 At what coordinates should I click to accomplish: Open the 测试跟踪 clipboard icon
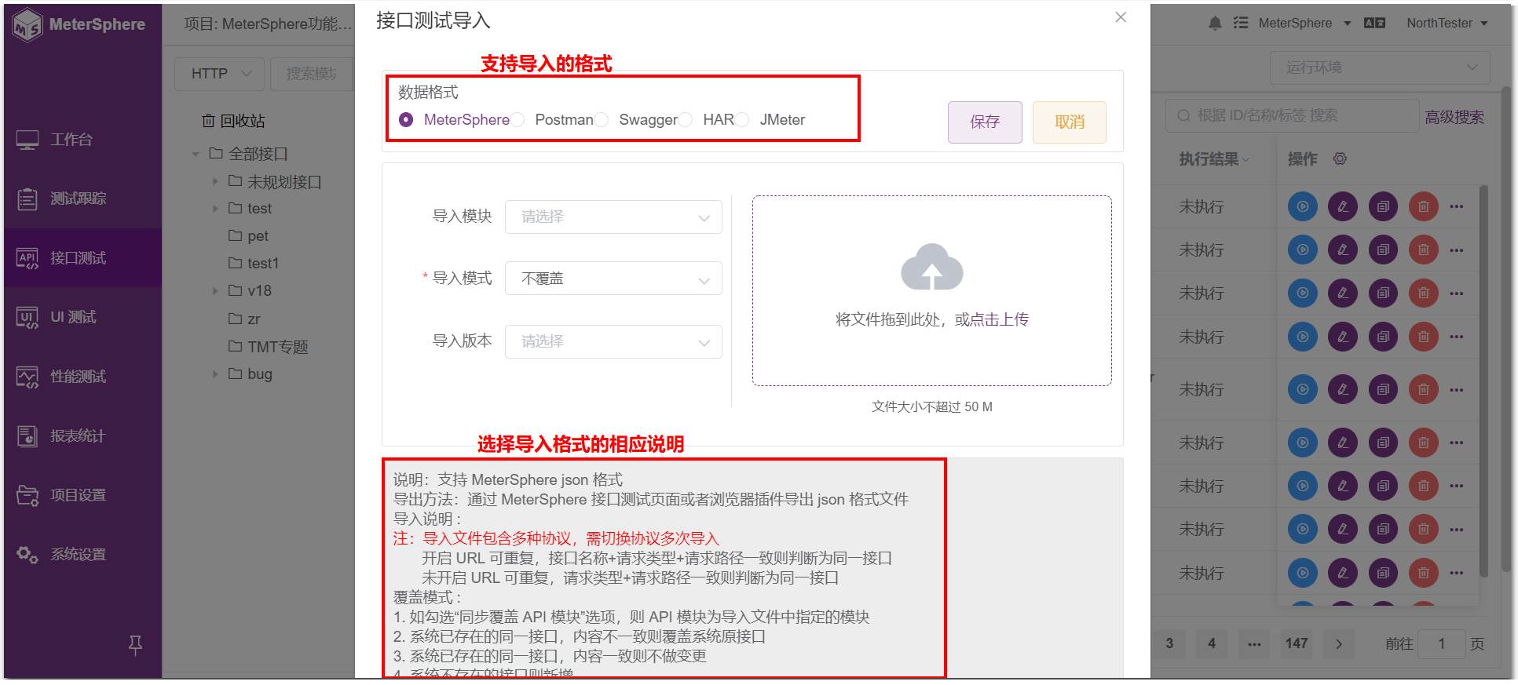coord(27,199)
